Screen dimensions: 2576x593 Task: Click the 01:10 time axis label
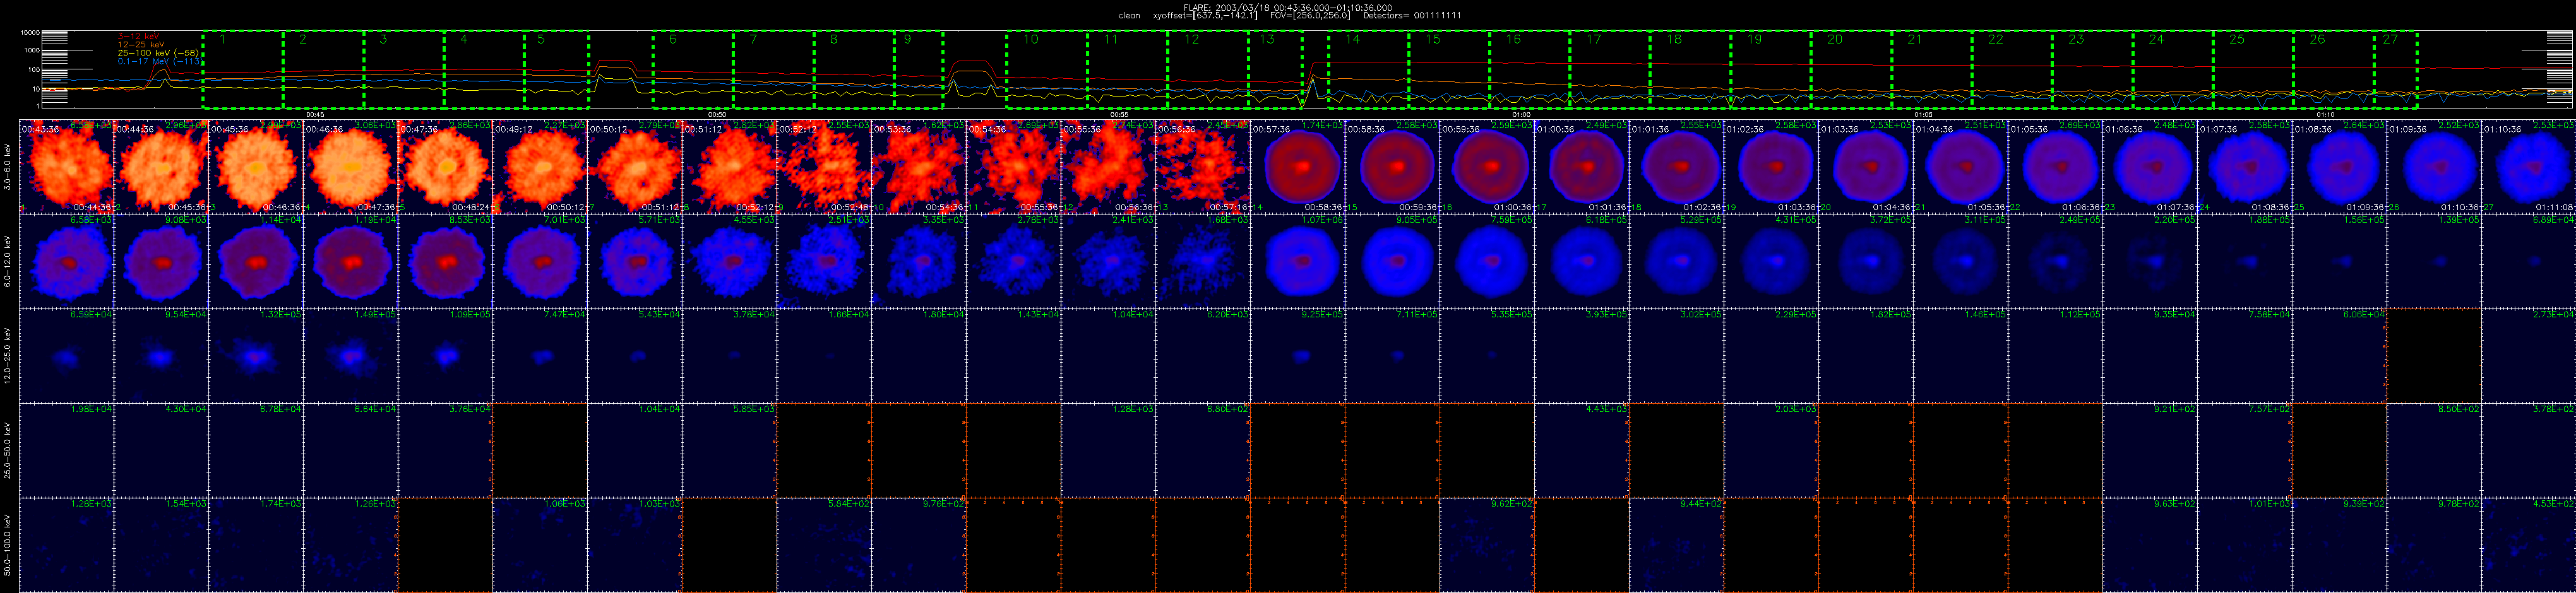coord(2325,115)
